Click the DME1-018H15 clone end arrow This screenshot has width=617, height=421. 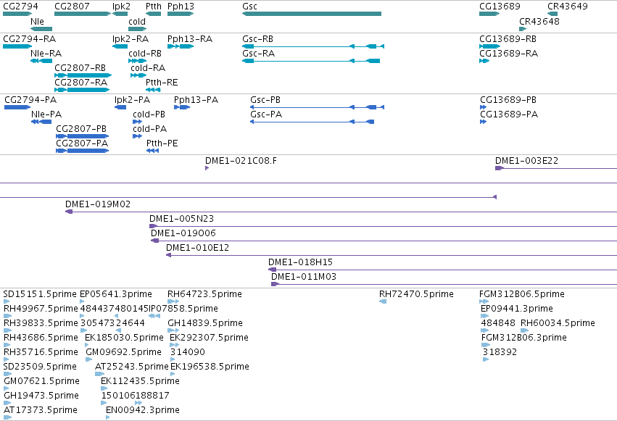tap(273, 270)
